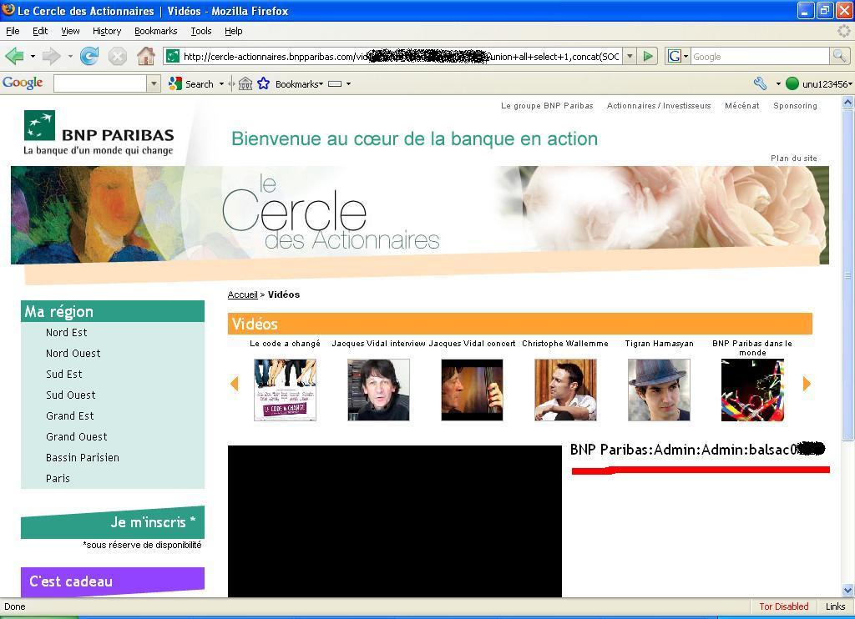
Task: Click the Forward navigation arrow
Action: [x=51, y=56]
